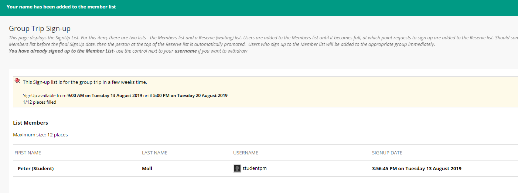
Task: Click the bold username word in withdraw instructions
Action: point(185,51)
